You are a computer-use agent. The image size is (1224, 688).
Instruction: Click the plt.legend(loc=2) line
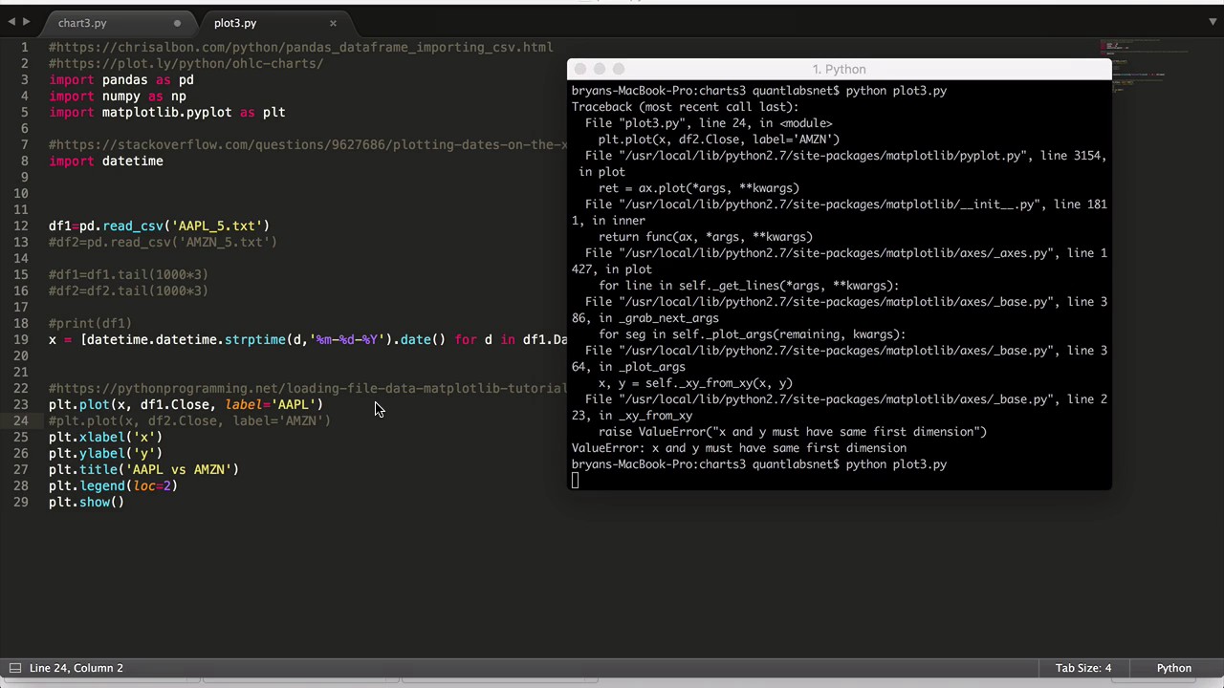tap(114, 486)
